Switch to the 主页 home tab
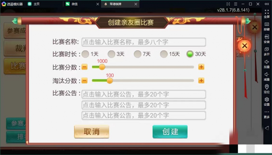Screen dimensions: 272x155 pos(37,4)
